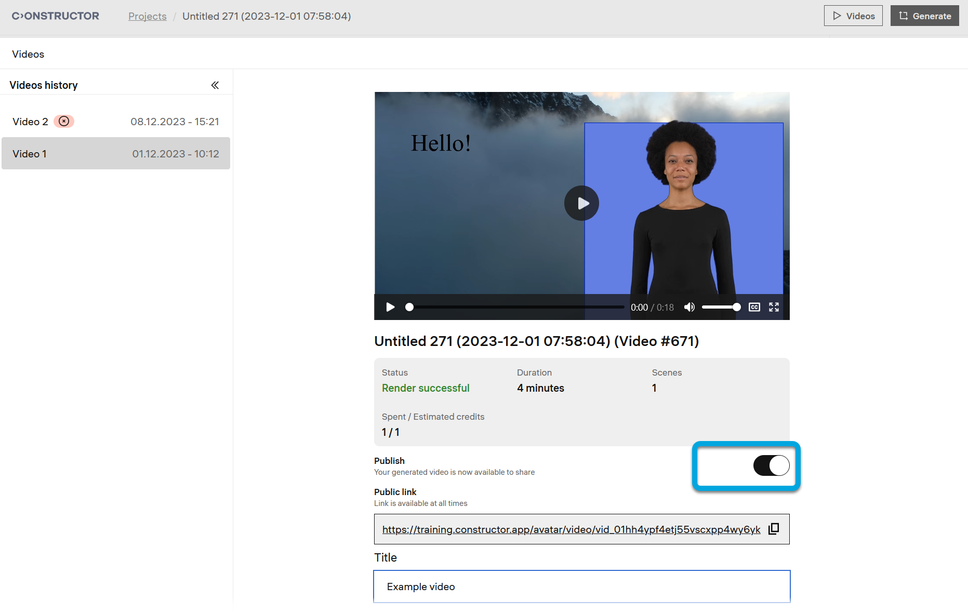
Task: Open the Videos button in top bar
Action: pos(853,16)
